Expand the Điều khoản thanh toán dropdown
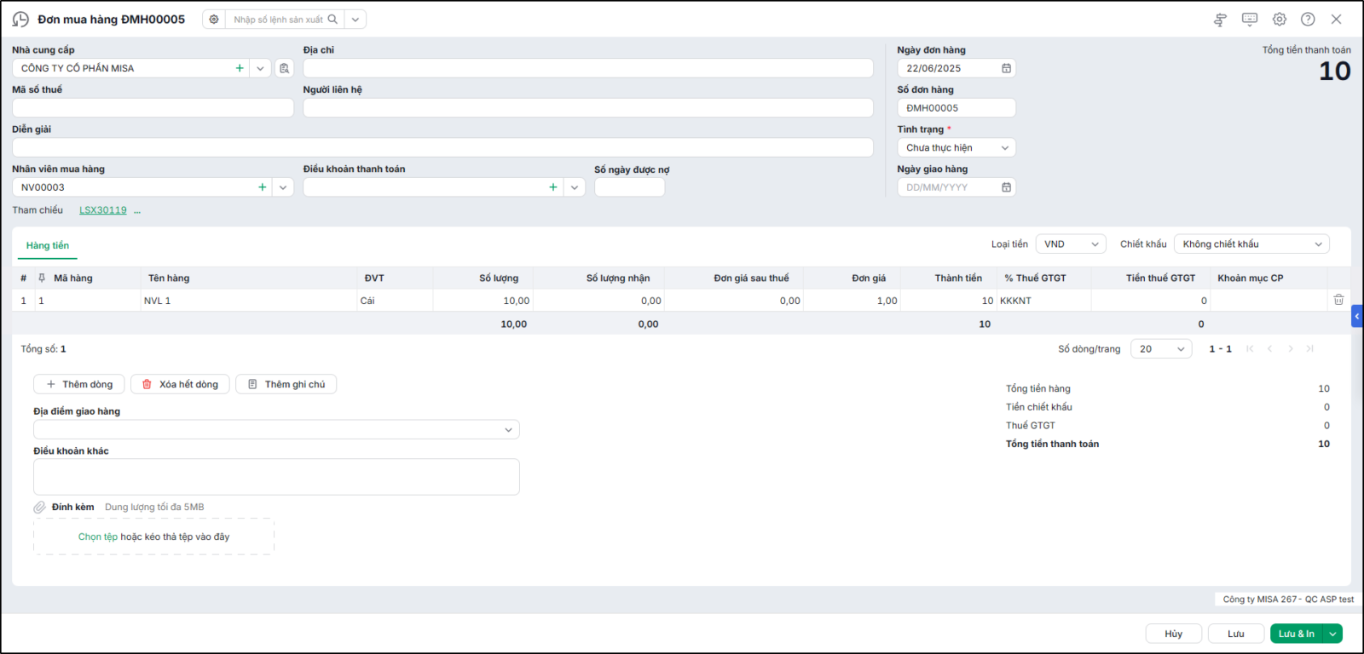This screenshot has height=654, width=1364. click(x=575, y=187)
